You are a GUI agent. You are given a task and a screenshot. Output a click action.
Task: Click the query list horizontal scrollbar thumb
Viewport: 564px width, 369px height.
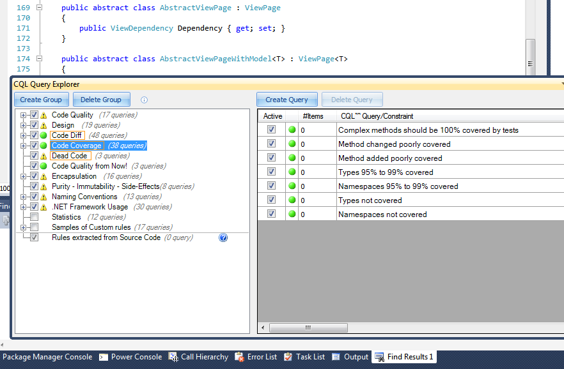(x=308, y=328)
